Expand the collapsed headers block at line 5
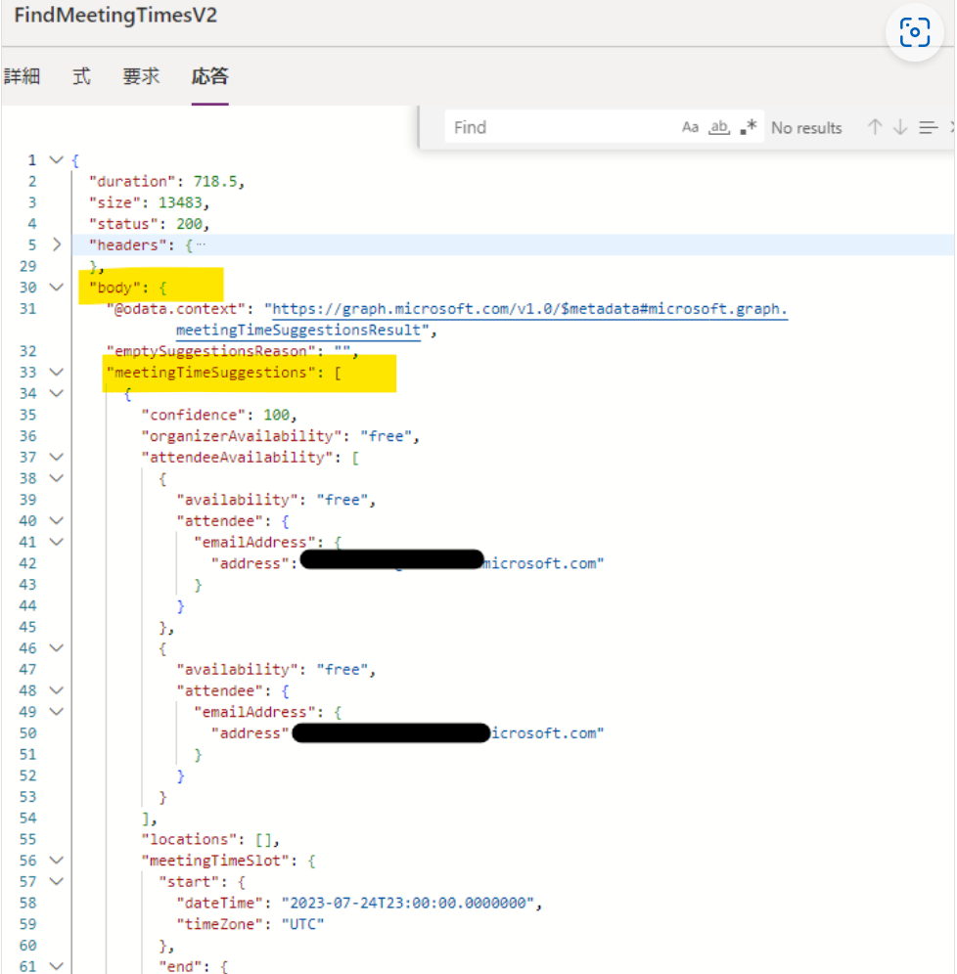 [57, 244]
